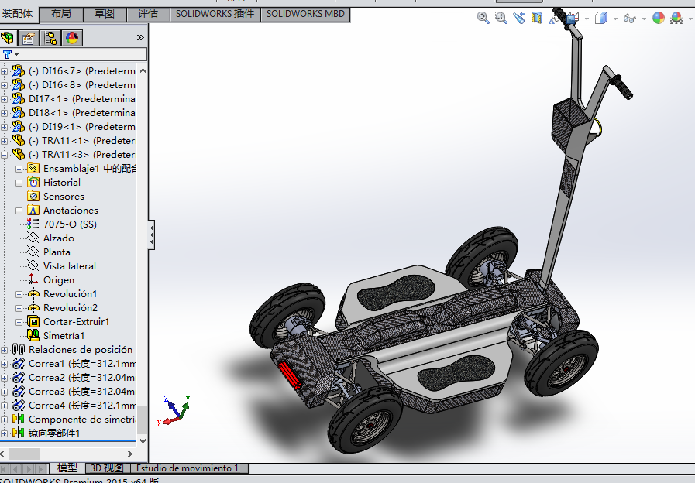695x483 pixels.
Task: Open the PropertyManager panel tab icon
Action: [x=29, y=38]
